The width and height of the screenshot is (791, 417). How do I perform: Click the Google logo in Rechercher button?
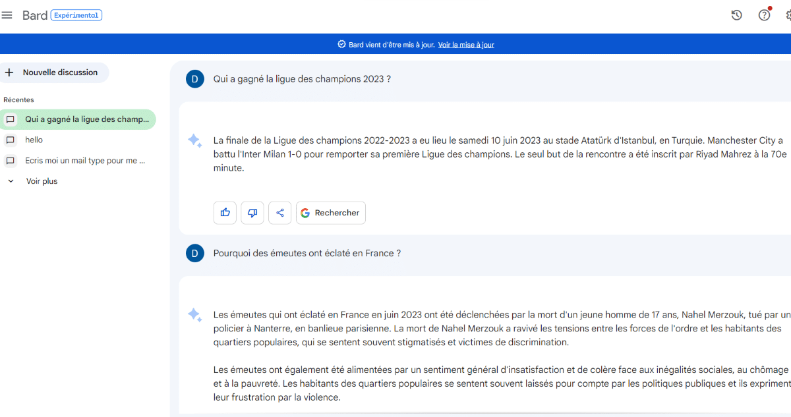coord(305,213)
